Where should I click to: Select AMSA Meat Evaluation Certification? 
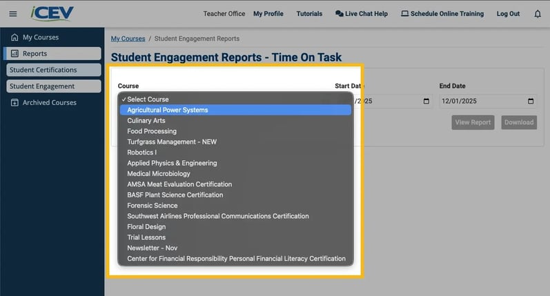click(x=235, y=184)
